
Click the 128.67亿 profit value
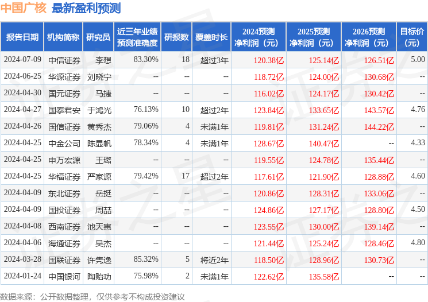click(269, 144)
